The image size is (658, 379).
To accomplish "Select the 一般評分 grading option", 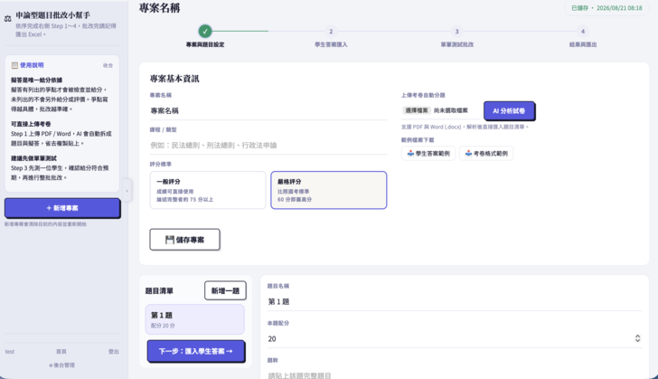I will [x=208, y=190].
